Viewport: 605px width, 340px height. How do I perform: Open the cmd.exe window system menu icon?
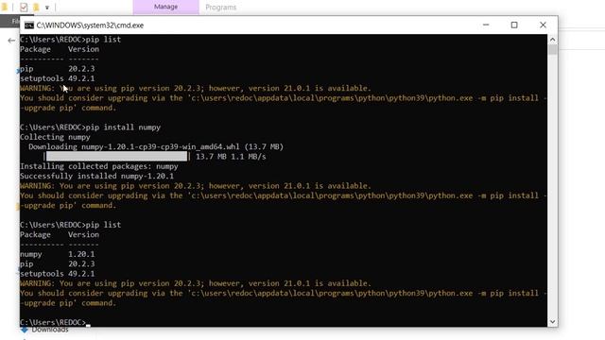click(x=29, y=25)
